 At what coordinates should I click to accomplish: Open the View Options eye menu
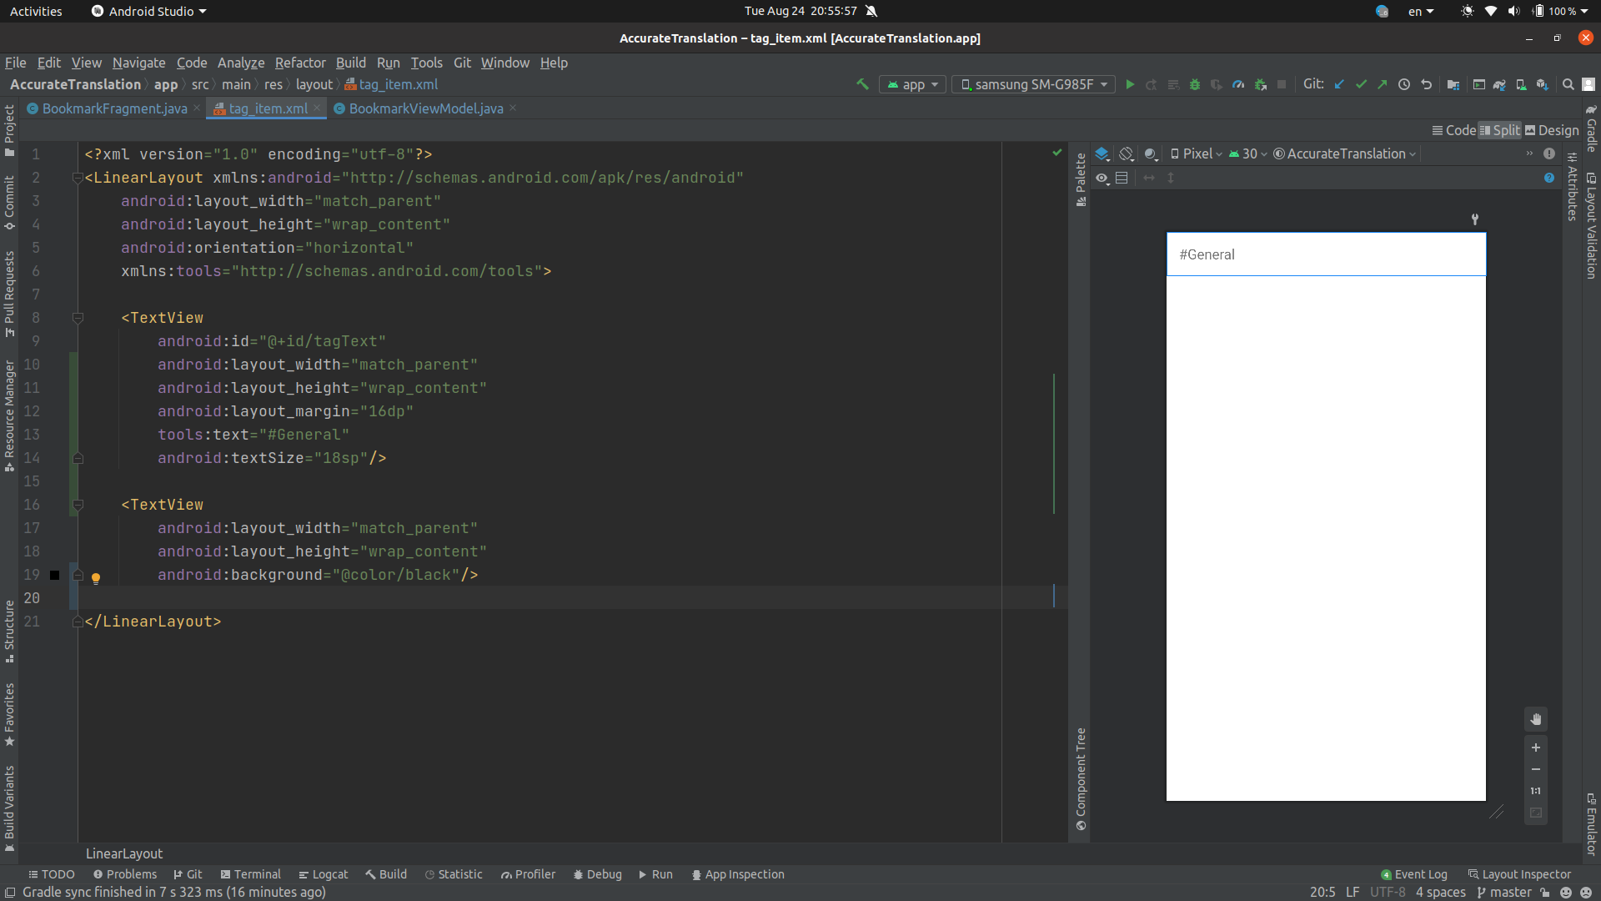(x=1102, y=178)
